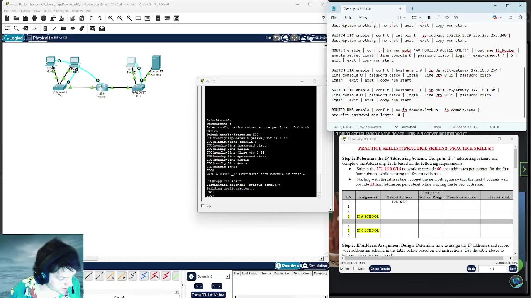Screen dimensions: 531x298
Task: Print the network topology
Action: [x=34, y=18]
